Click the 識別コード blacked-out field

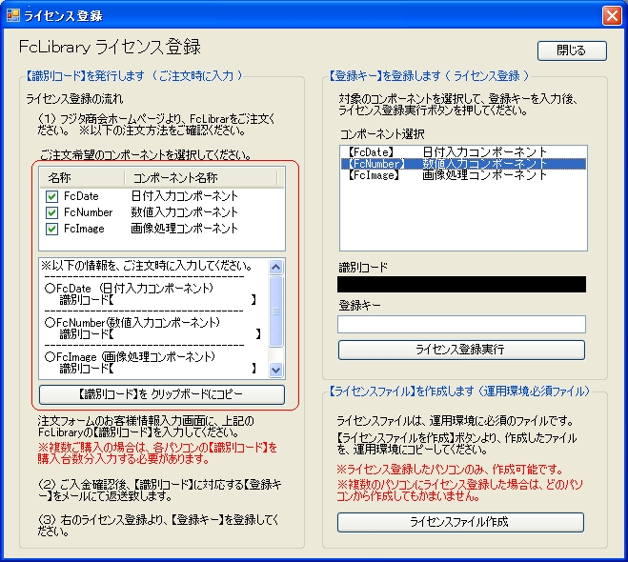point(461,284)
